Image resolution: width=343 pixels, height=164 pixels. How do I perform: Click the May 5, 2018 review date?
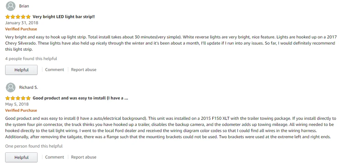click(x=17, y=104)
